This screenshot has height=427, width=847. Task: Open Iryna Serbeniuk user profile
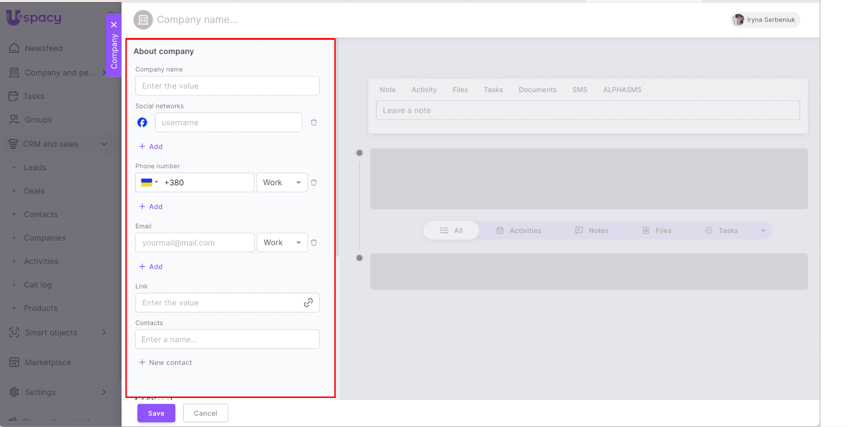tap(765, 20)
